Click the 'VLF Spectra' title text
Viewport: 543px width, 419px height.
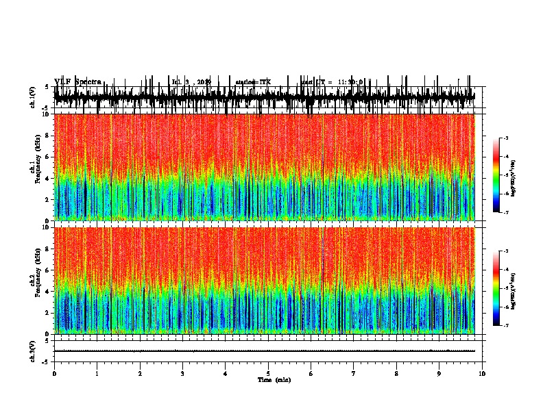tap(77, 82)
